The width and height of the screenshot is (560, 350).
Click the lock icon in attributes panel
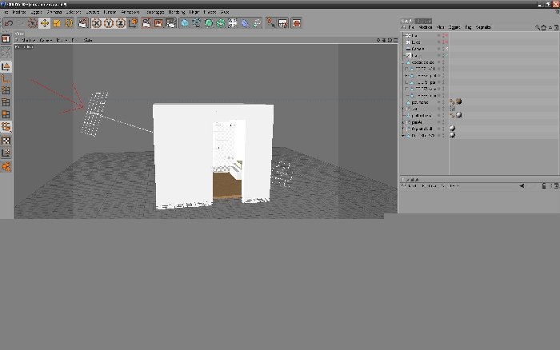tap(543, 186)
